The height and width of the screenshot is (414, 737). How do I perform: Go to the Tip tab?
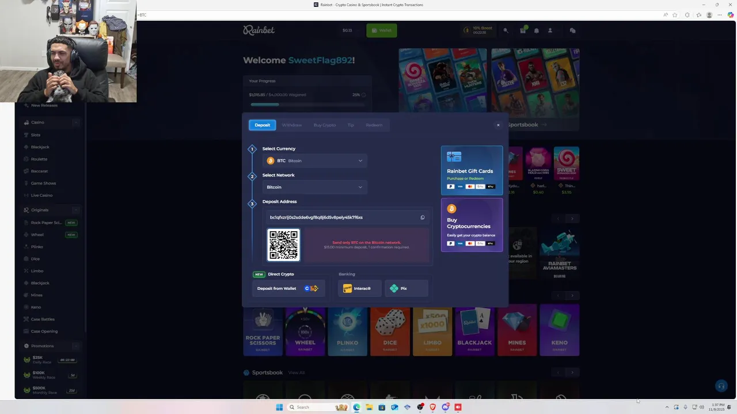pos(351,125)
